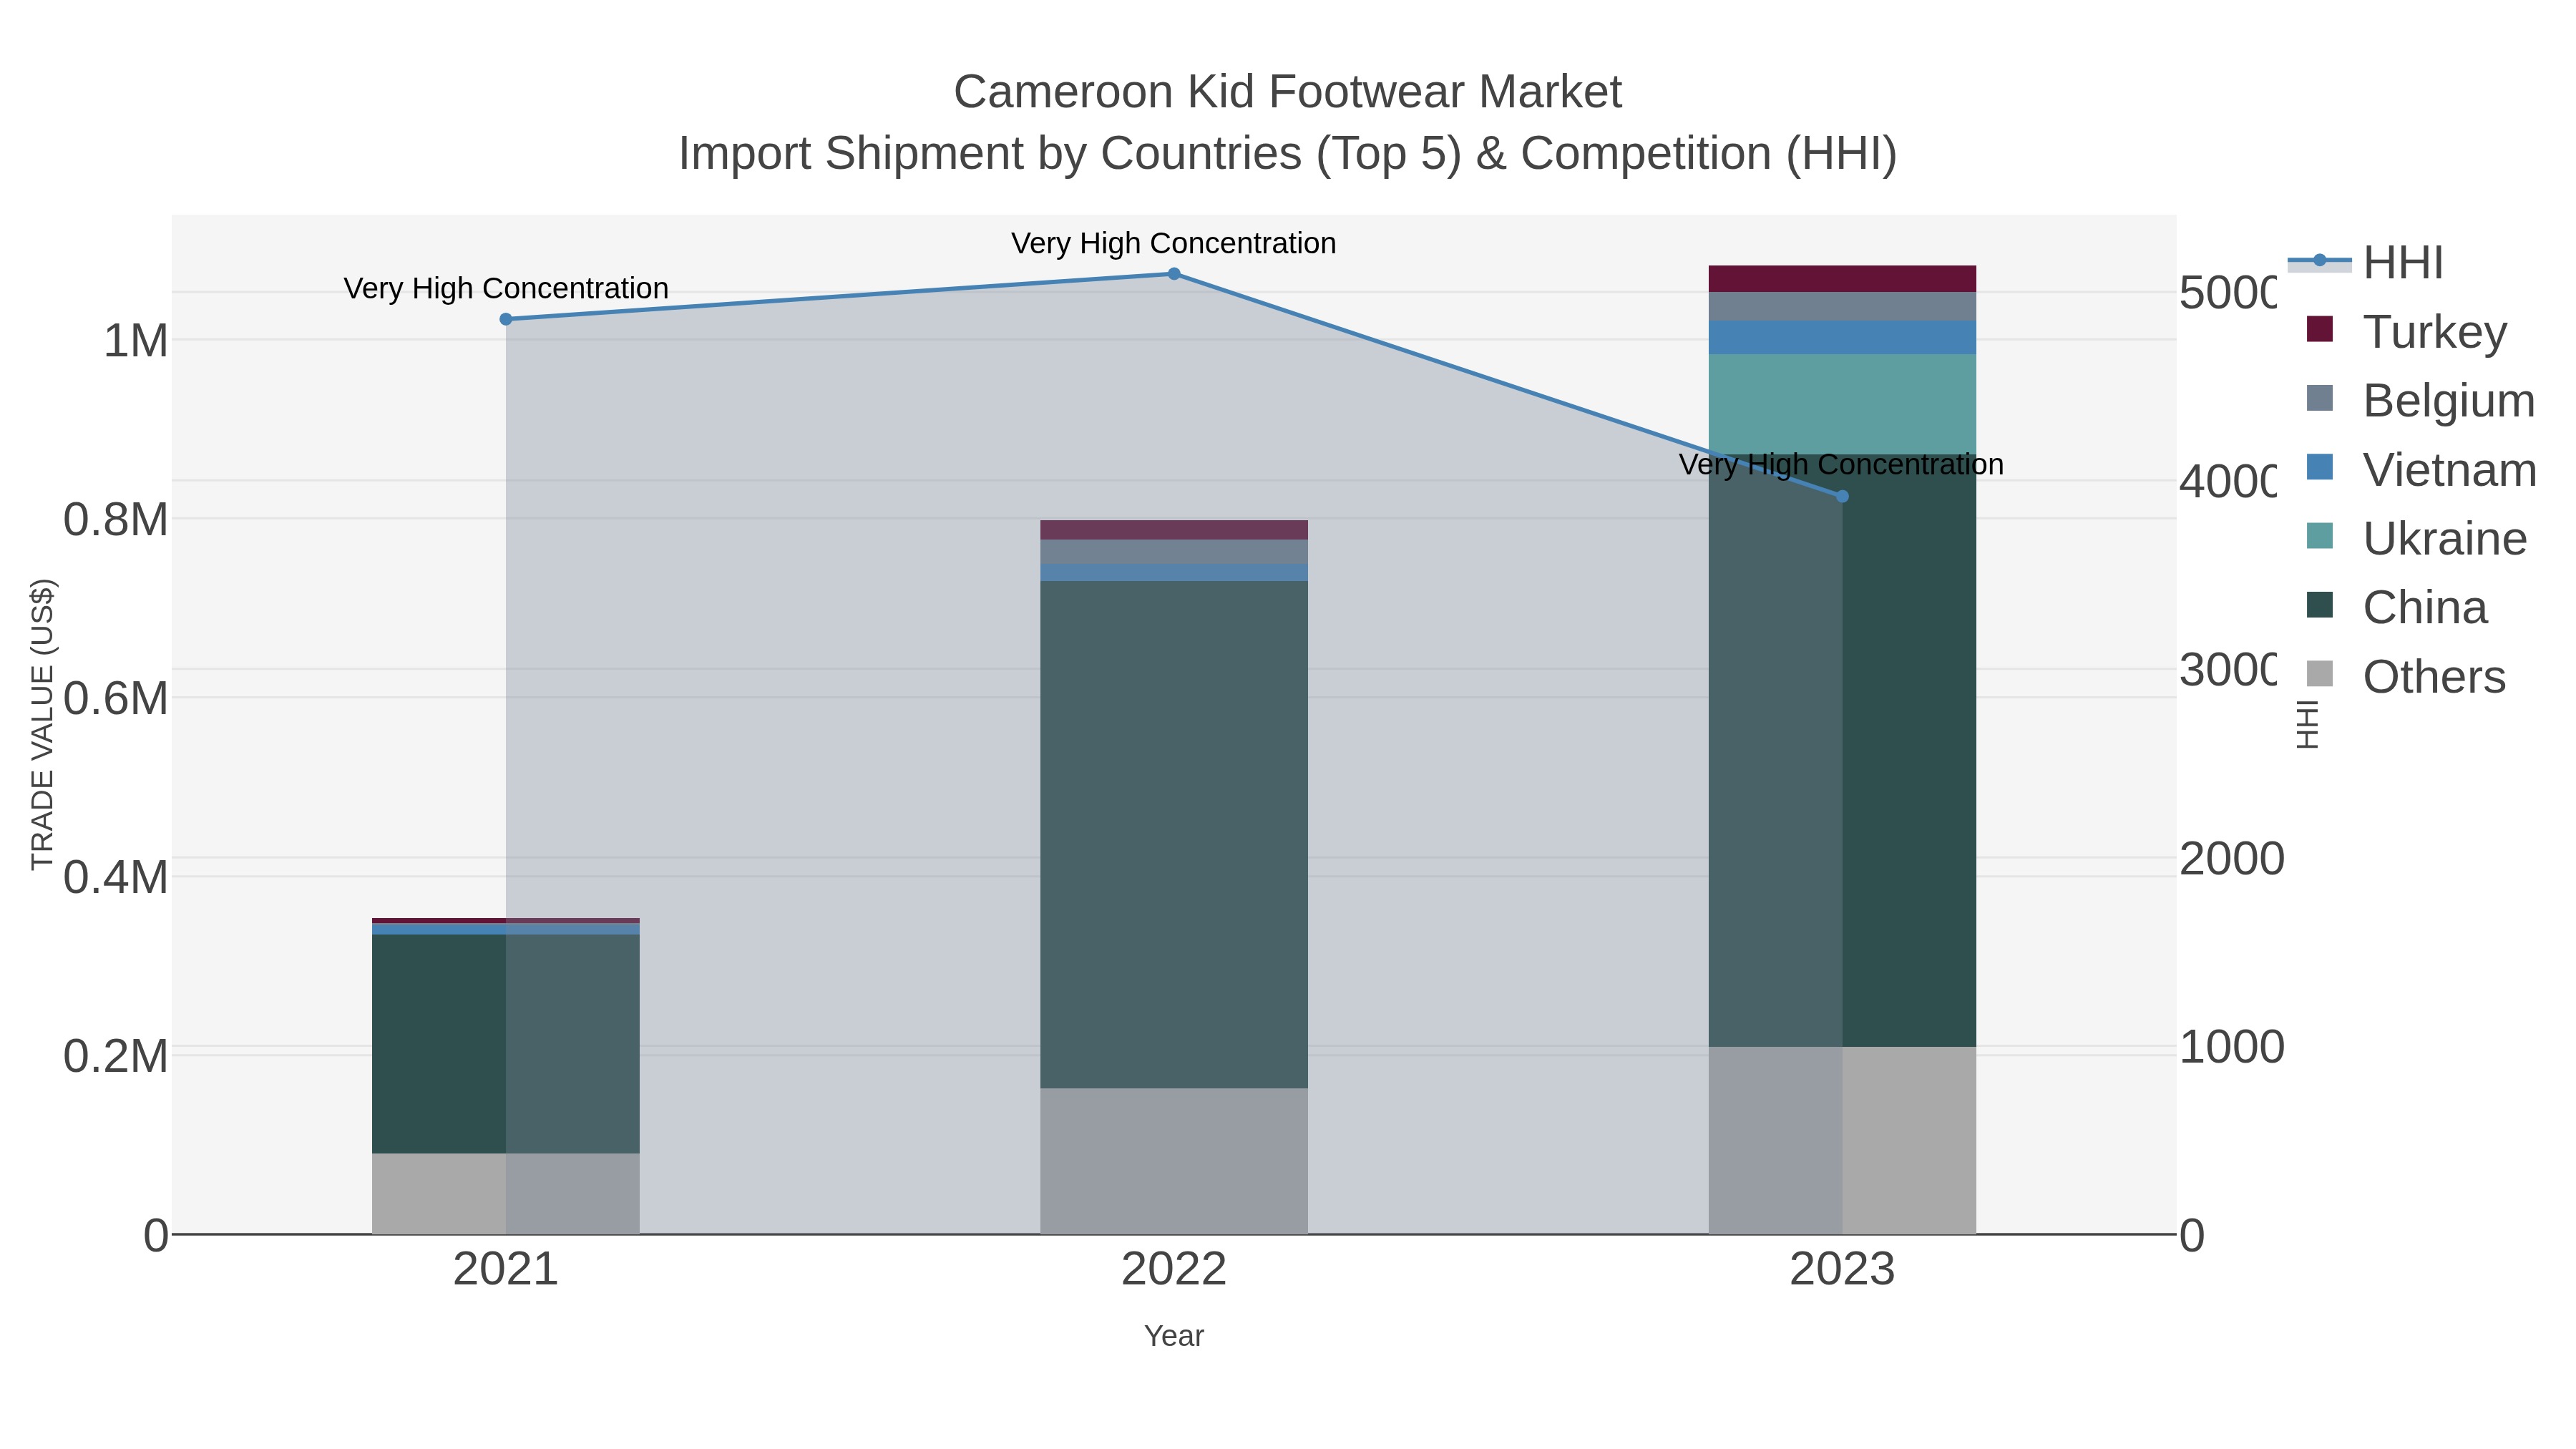Toggle the China legend entry
The image size is (2576, 1449).
2396,607
